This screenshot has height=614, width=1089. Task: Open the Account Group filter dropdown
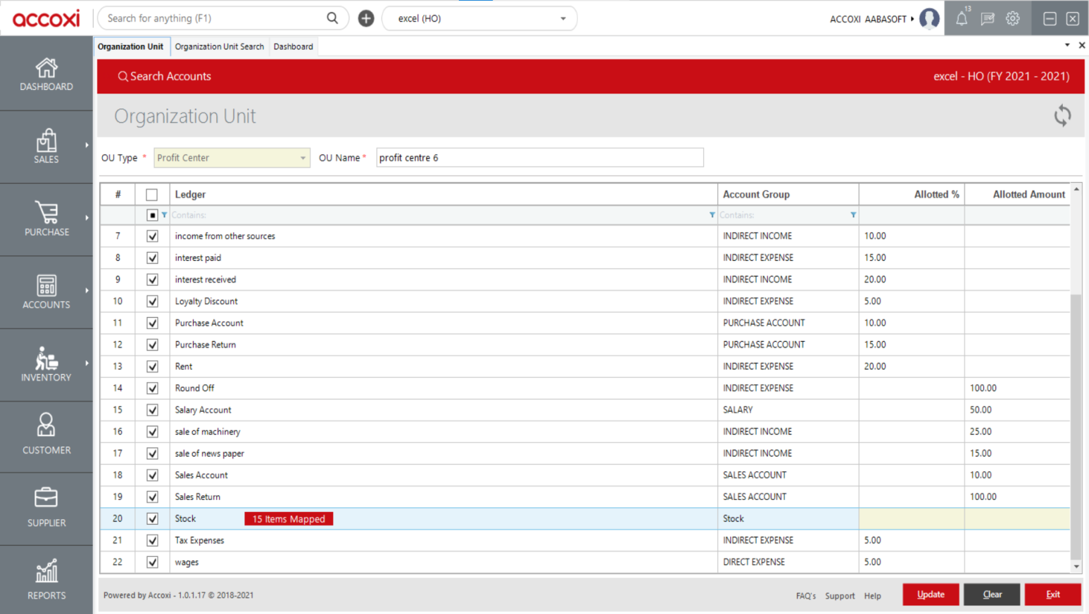click(x=853, y=215)
